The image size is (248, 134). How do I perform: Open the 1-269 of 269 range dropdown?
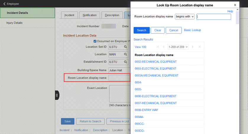tap(178, 47)
